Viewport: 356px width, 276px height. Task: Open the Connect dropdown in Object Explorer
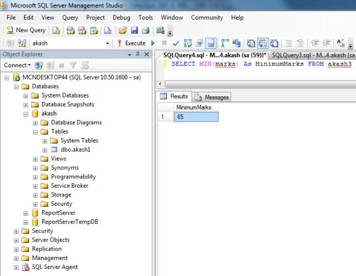tap(18, 65)
